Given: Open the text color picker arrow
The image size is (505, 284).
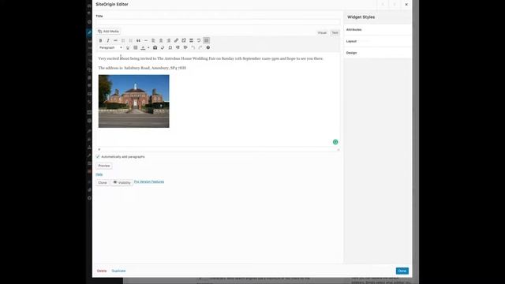Looking at the screenshot, I should pos(148,47).
